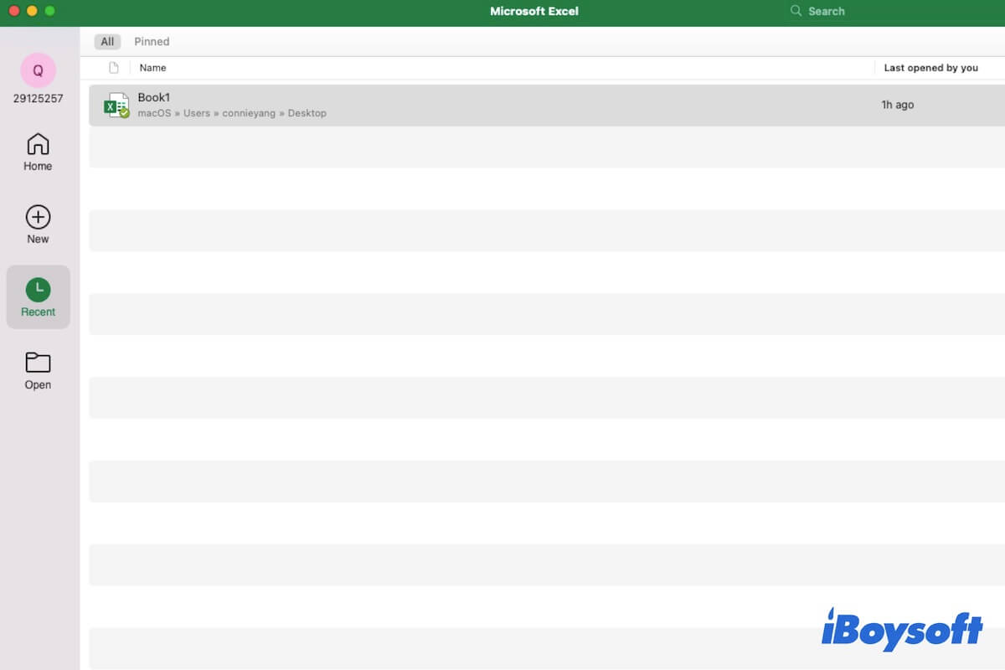Switch to the Pinned tab
The width and height of the screenshot is (1005, 670).
(152, 41)
